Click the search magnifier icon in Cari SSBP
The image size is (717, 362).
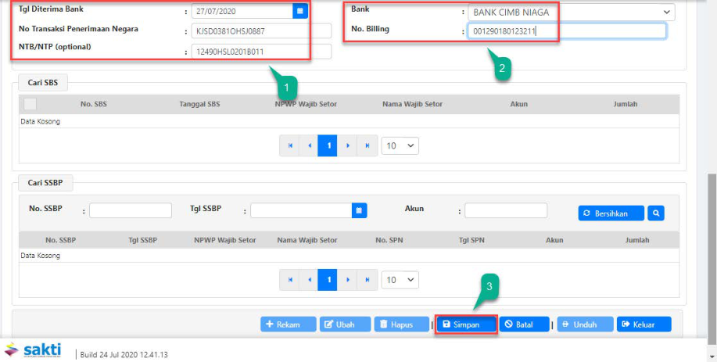coord(655,213)
